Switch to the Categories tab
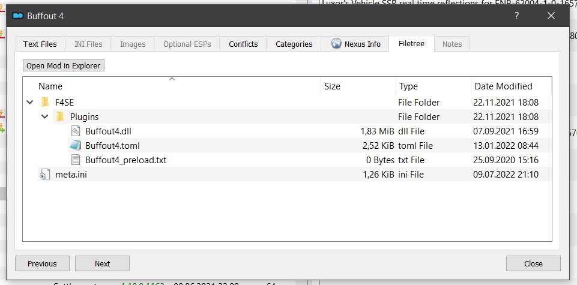Screen dimensions: 577x285 tap(294, 44)
